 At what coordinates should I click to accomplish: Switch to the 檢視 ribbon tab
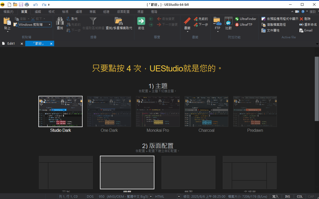point(65,12)
